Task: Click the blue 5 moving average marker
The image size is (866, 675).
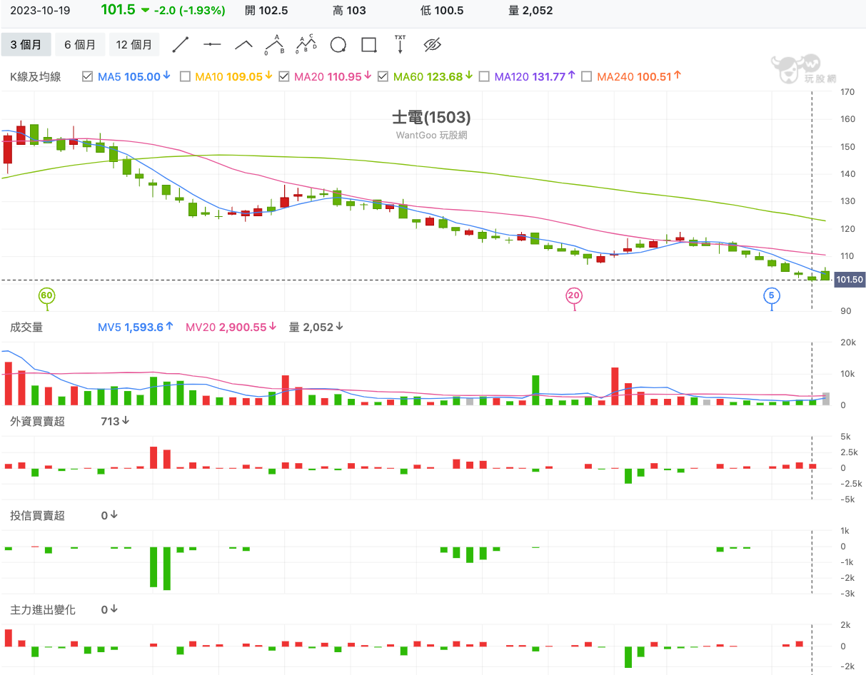Action: (x=771, y=295)
